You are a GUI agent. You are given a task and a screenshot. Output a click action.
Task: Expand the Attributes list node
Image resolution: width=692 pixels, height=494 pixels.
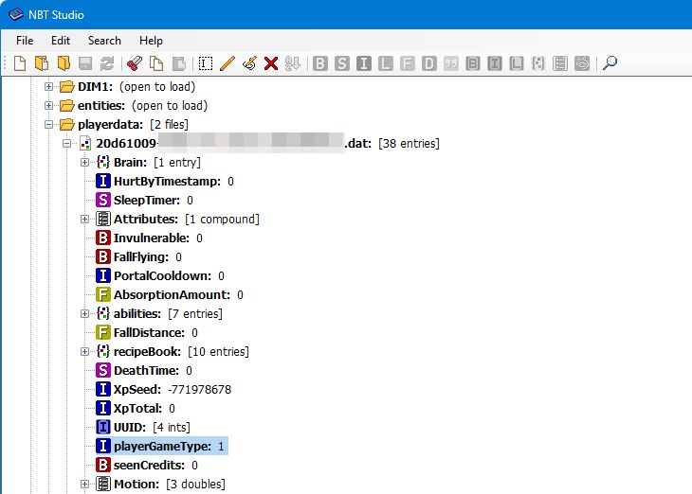tap(84, 219)
